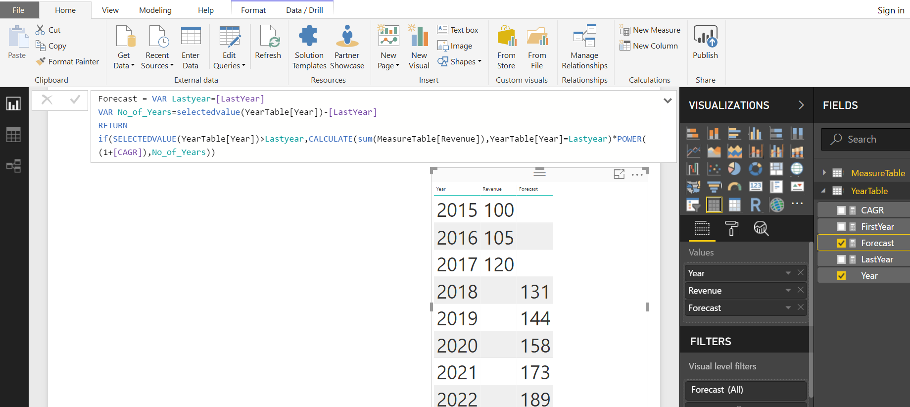Check the CAGR field checkbox

841,210
